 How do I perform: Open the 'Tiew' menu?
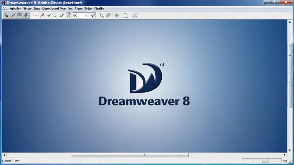coord(37,8)
